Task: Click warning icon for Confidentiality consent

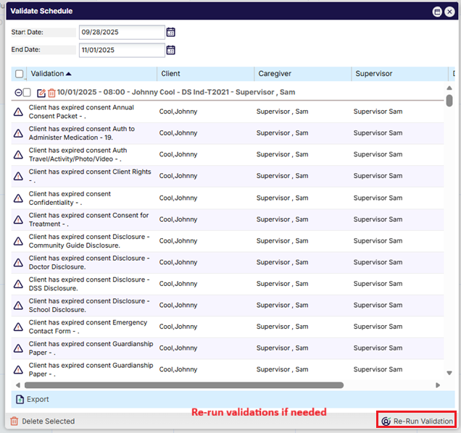Action: tap(18, 198)
